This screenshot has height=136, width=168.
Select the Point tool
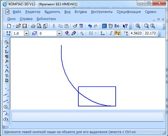click(x=6, y=89)
